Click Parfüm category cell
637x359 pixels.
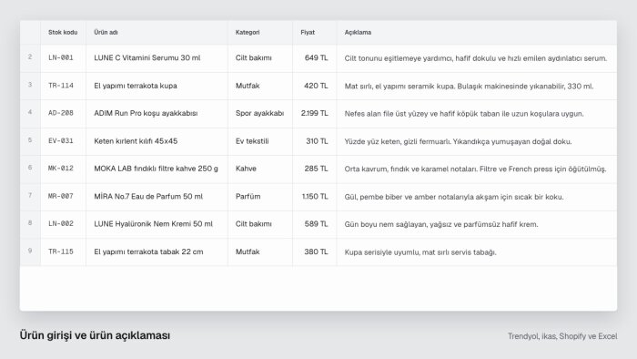click(x=260, y=197)
